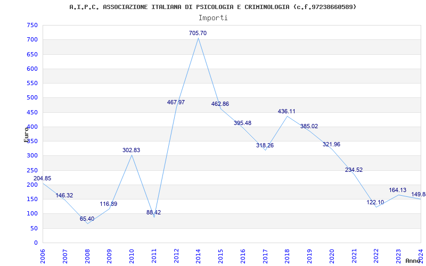Click the 462.86 data label
This screenshot has height=266, width=426.
220,104
